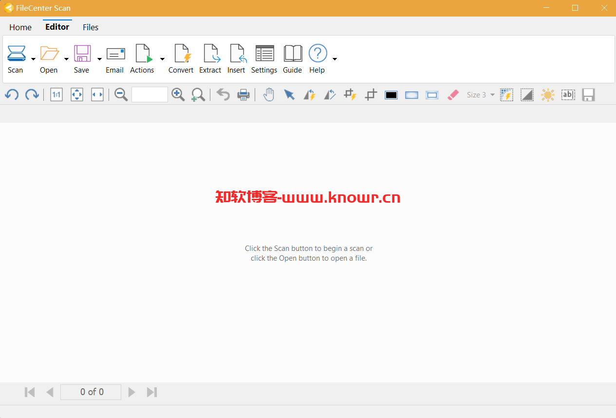This screenshot has width=616, height=418.
Task: Rotate page clockwise
Action: 32,95
